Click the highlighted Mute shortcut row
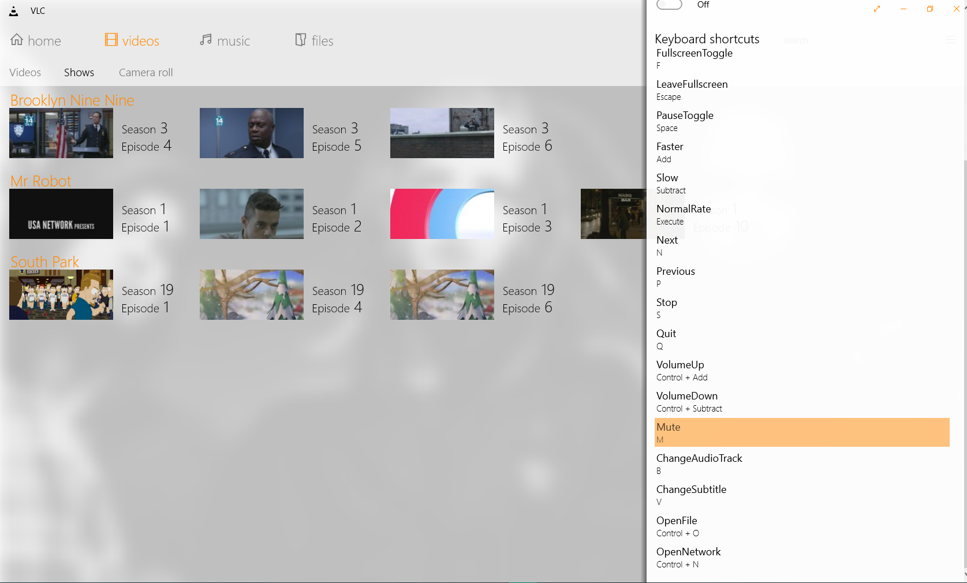The image size is (967, 583). pyautogui.click(x=802, y=432)
